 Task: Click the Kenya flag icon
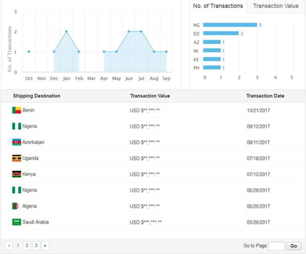(16, 175)
